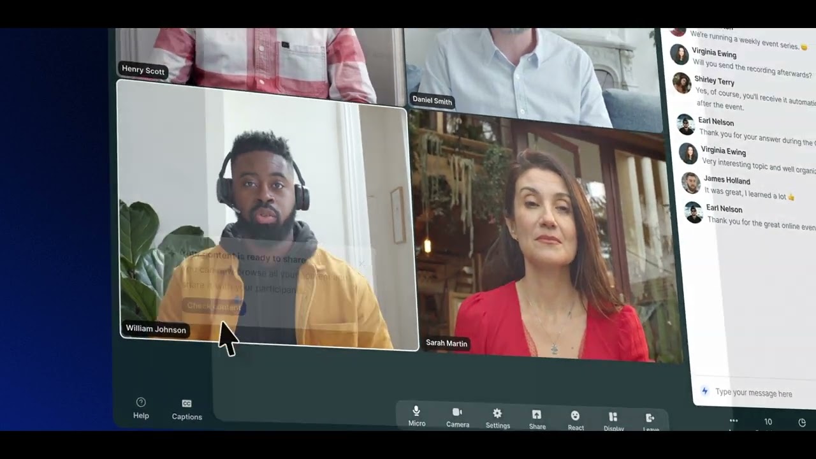Open the Display layout options

click(613, 417)
